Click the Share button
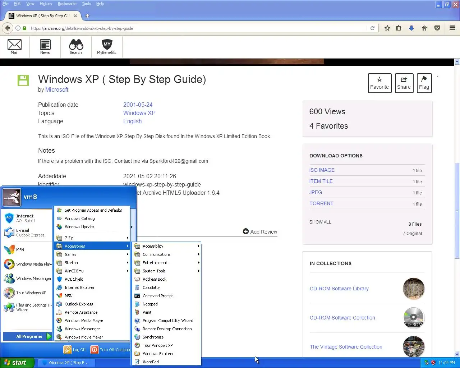This screenshot has width=460, height=368. coord(404,83)
